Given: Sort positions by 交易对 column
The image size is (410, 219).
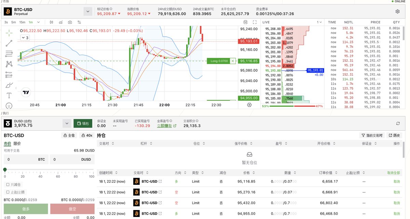Looking at the screenshot, I should (x=106, y=144).
